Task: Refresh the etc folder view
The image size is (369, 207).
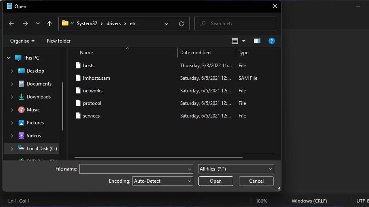Action: pyautogui.click(x=181, y=23)
